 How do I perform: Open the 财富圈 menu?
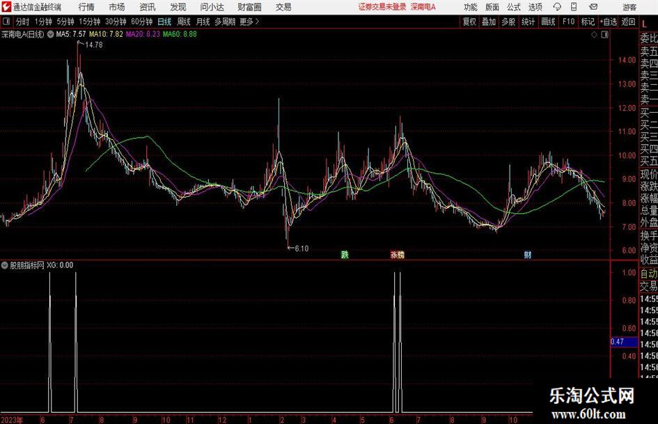click(x=249, y=7)
